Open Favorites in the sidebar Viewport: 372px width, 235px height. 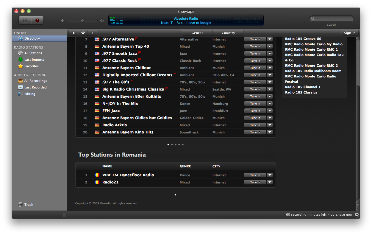[x=31, y=66]
